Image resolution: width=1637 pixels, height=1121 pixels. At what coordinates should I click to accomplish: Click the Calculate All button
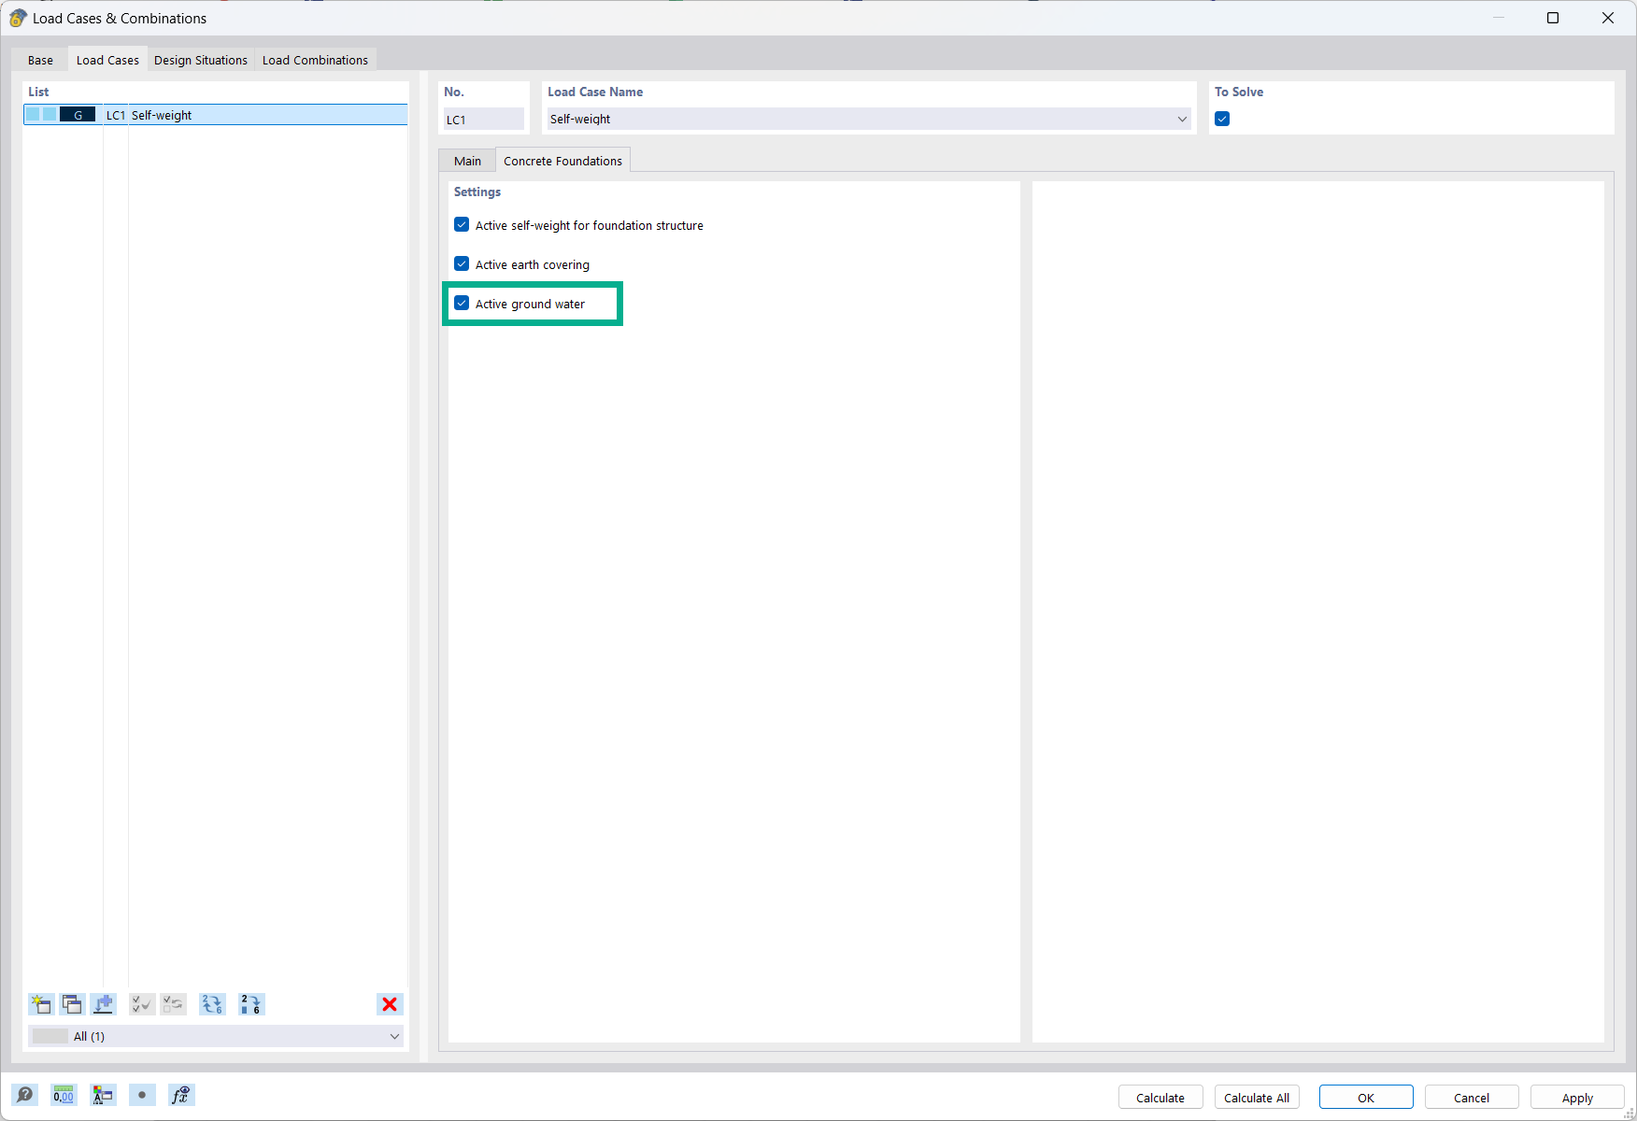[x=1257, y=1098]
